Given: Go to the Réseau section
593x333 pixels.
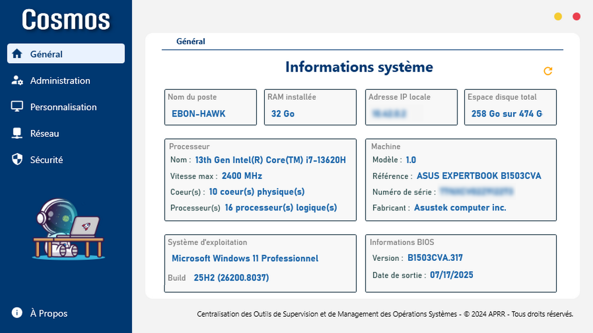Looking at the screenshot, I should [44, 133].
